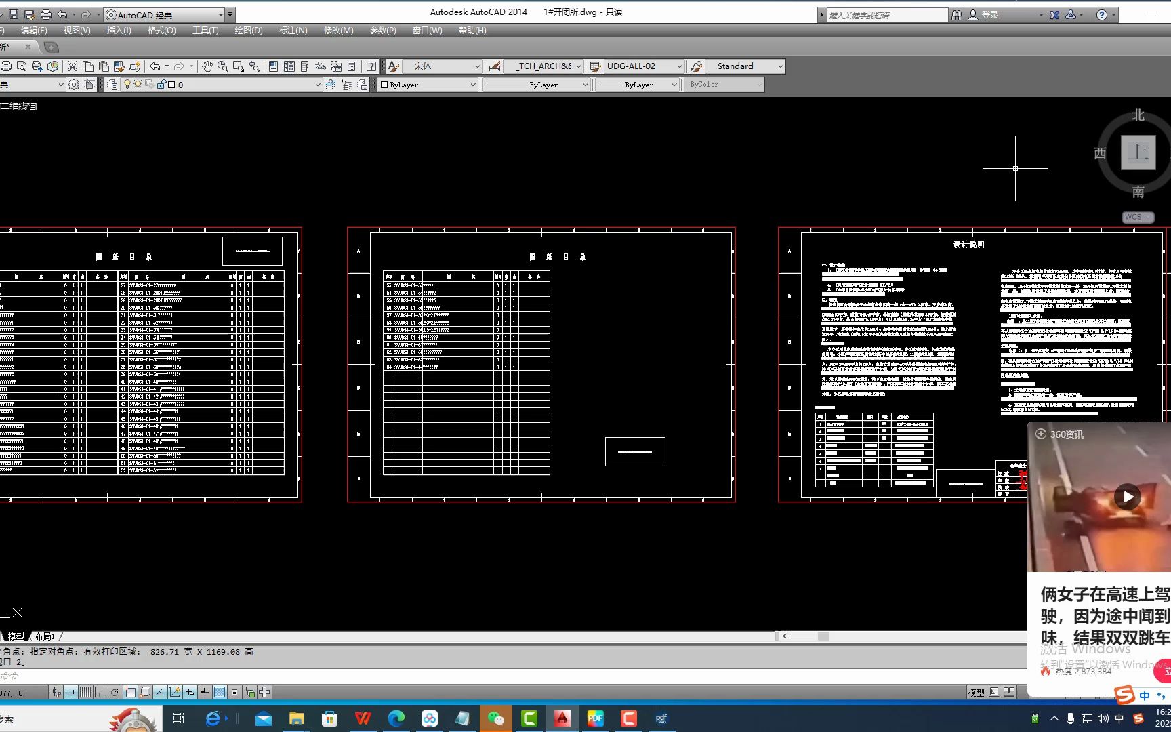This screenshot has height=732, width=1171.
Task: Open the 绘图(D) menu
Action: (249, 30)
